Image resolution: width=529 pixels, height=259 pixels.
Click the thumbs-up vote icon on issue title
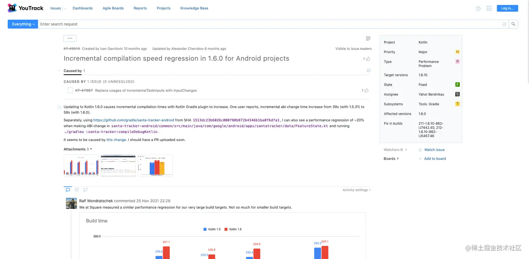coord(368,59)
